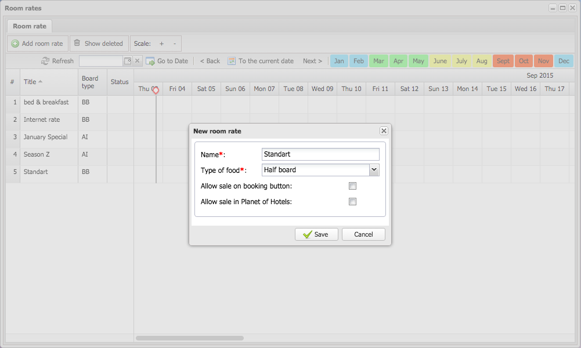The height and width of the screenshot is (348, 581).
Task: Open the Type of food dropdown
Action: coord(374,170)
